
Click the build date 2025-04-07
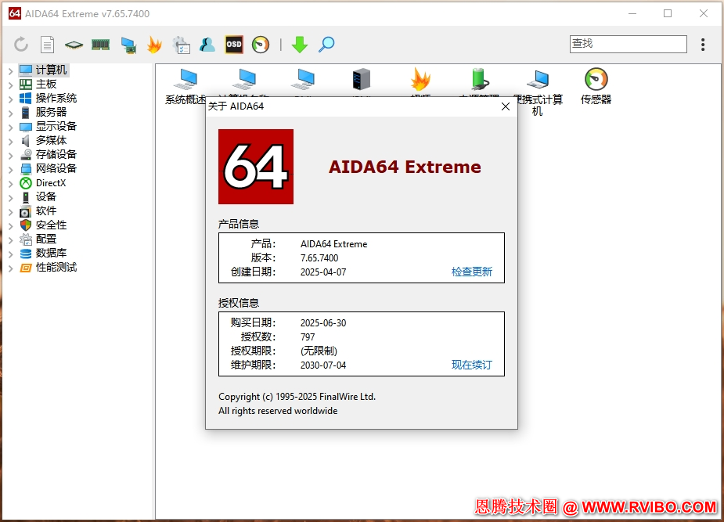coord(323,272)
